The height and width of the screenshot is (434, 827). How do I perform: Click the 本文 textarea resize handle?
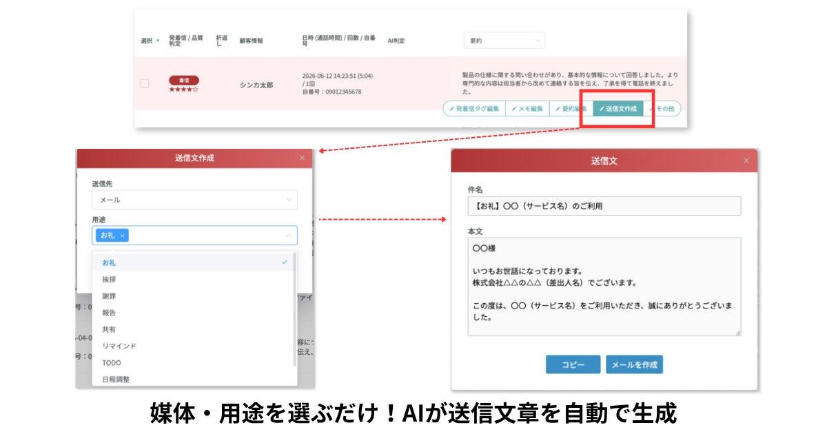[737, 333]
